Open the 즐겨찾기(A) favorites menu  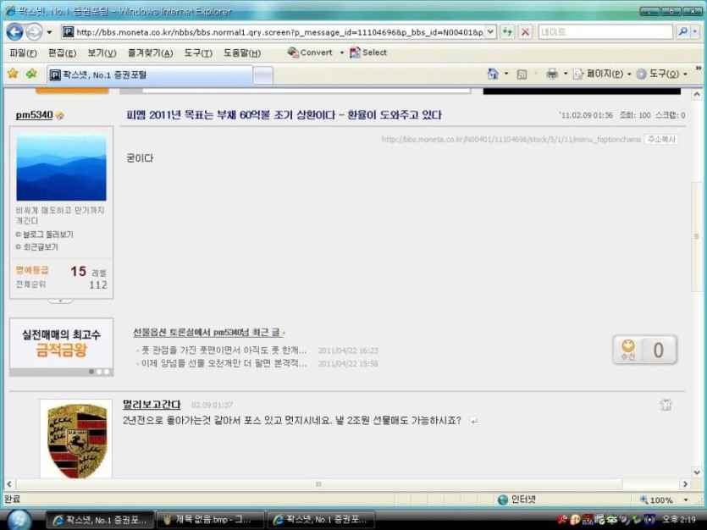pyautogui.click(x=150, y=52)
